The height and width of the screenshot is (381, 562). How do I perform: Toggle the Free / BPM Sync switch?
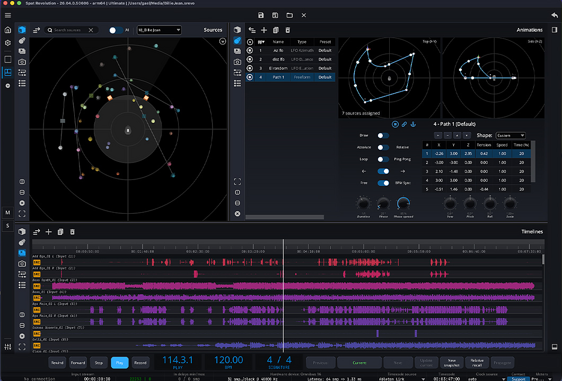(383, 183)
